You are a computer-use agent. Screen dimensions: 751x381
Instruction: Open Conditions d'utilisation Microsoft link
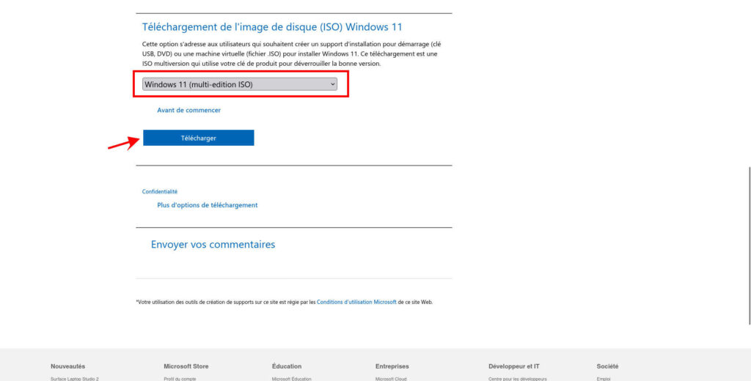point(356,303)
